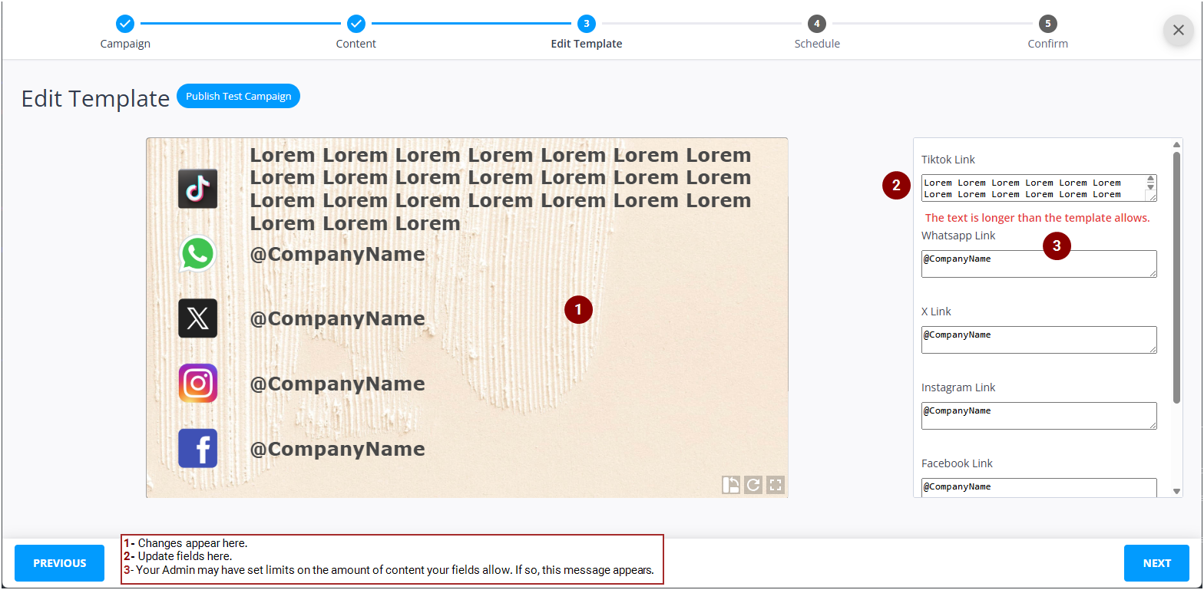
Task: Click the Instagram Link input field
Action: (x=1038, y=416)
